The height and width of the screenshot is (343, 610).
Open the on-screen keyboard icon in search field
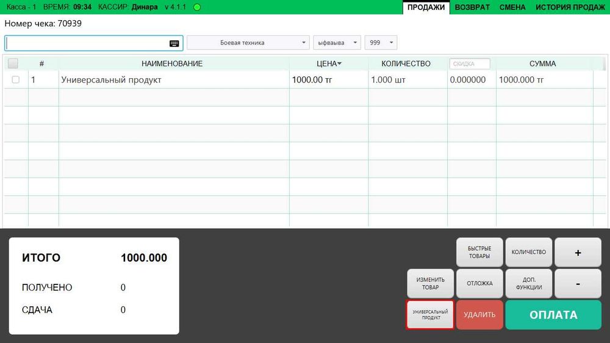click(x=174, y=43)
